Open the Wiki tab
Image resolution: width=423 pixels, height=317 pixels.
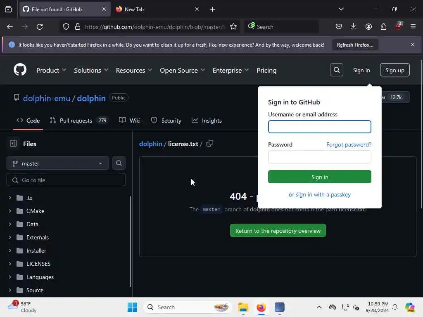coord(130,121)
